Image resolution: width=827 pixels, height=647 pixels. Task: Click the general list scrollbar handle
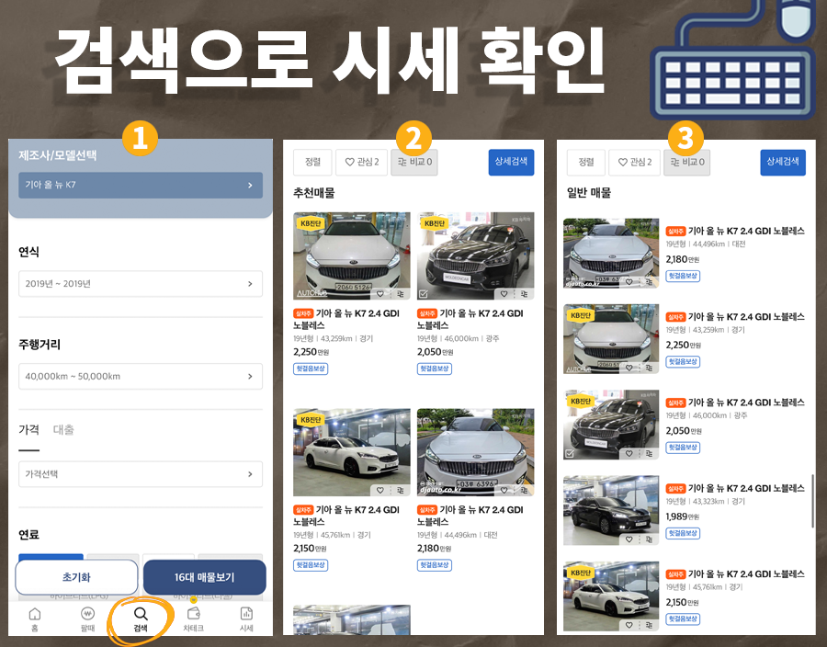(x=812, y=500)
